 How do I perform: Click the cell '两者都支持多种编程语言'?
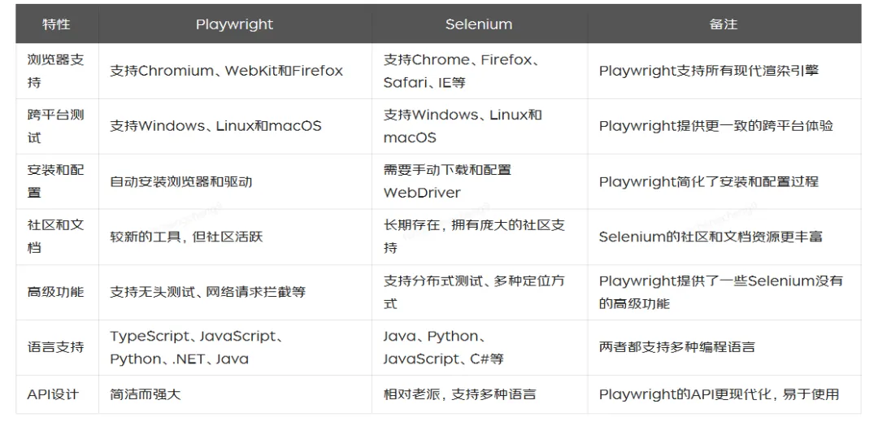coord(677,347)
